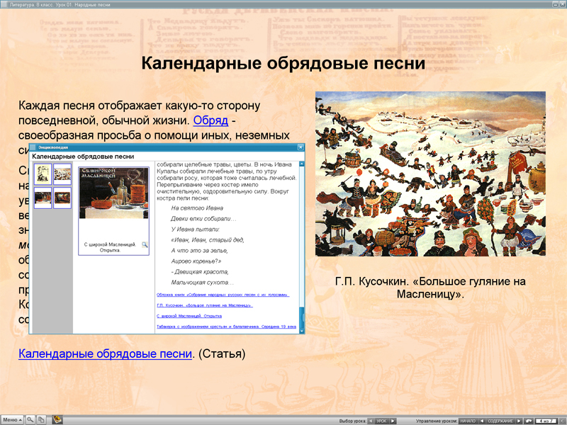
Task: Click the УРОК selector in Выбор урока
Action: (381, 419)
